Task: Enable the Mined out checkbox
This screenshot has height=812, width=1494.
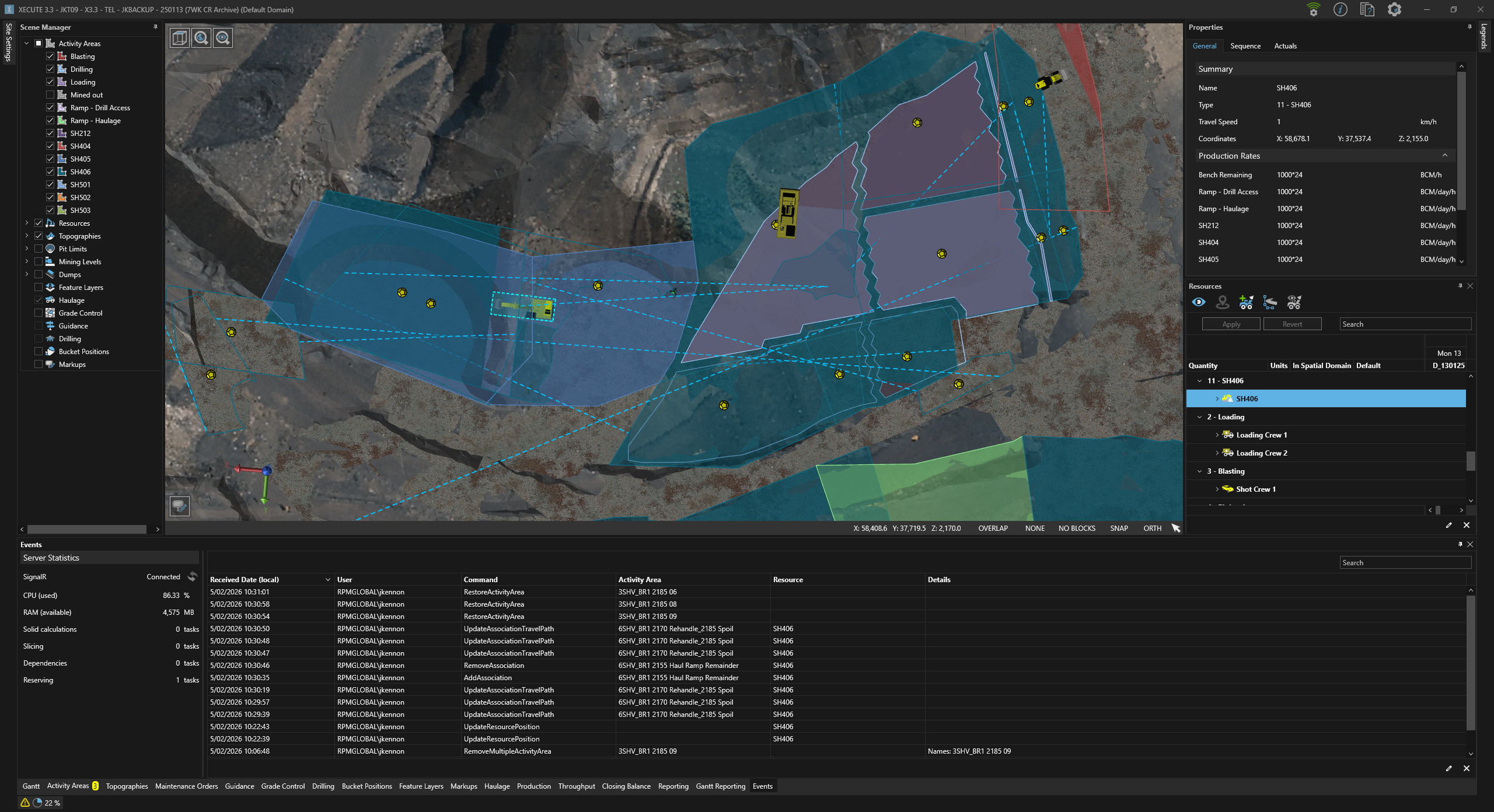Action: [x=50, y=95]
